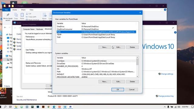The image size is (194, 109).
Task: Click Copy path in the Explorer ribbon
Action: coord(31,17)
